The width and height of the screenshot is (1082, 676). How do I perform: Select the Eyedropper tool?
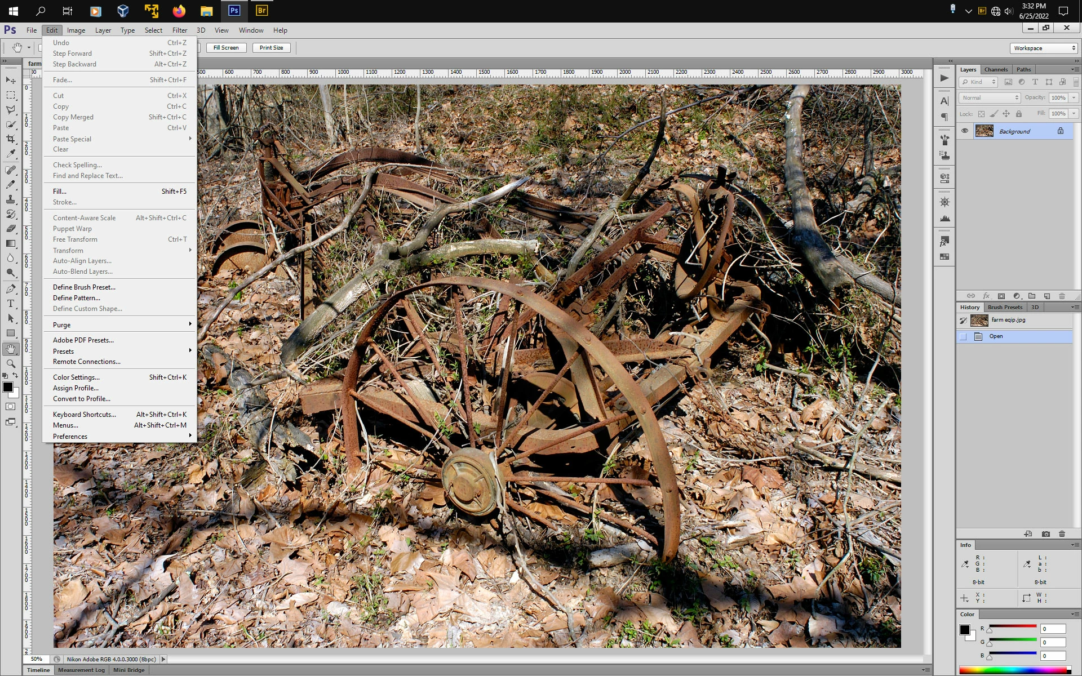[x=11, y=153]
